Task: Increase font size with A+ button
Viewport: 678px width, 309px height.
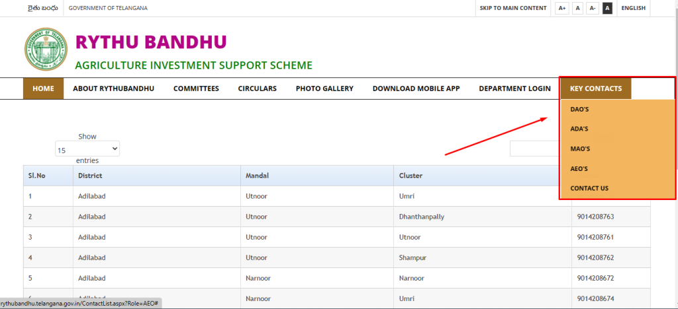Action: coord(562,8)
